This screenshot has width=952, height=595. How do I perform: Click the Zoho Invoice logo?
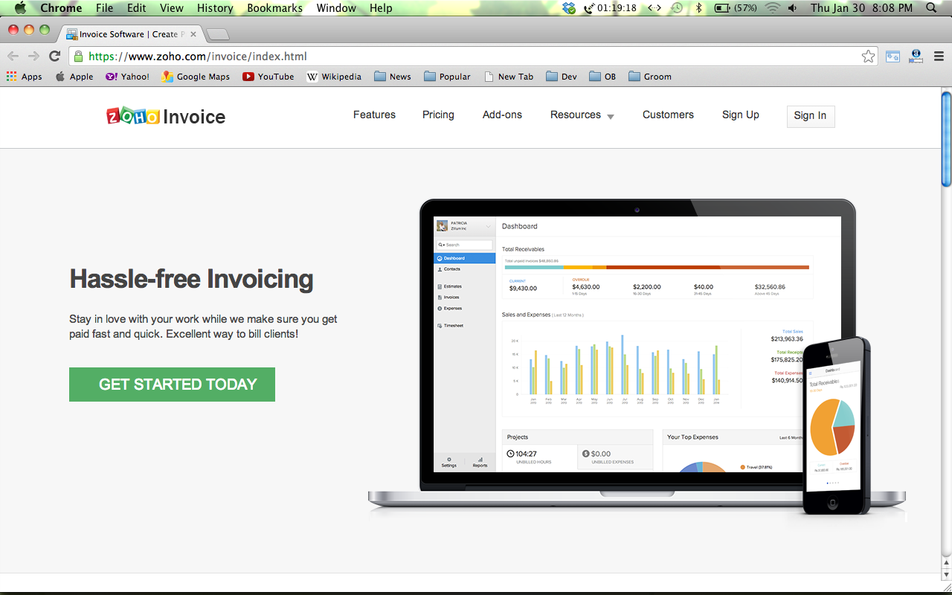166,116
